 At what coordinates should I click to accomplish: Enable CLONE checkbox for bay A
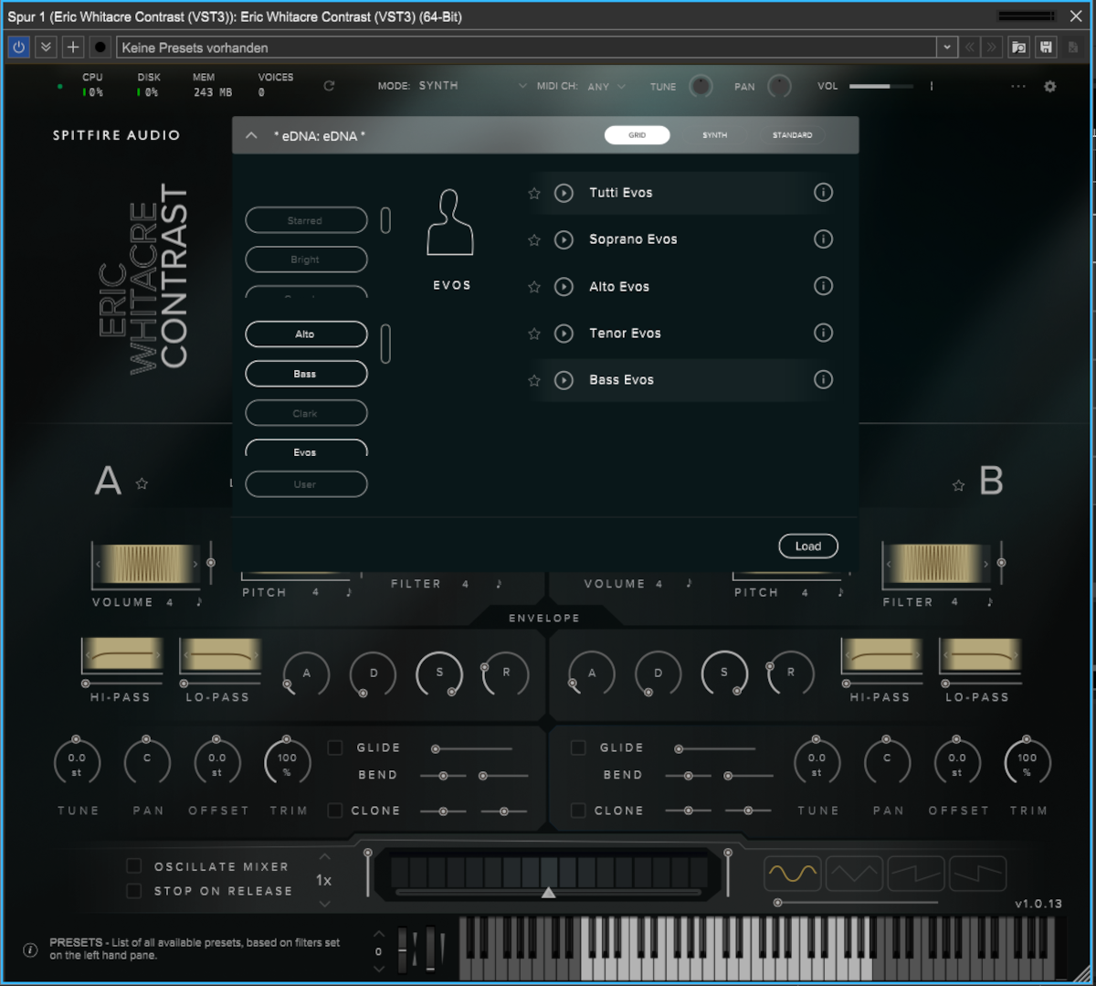tap(335, 811)
